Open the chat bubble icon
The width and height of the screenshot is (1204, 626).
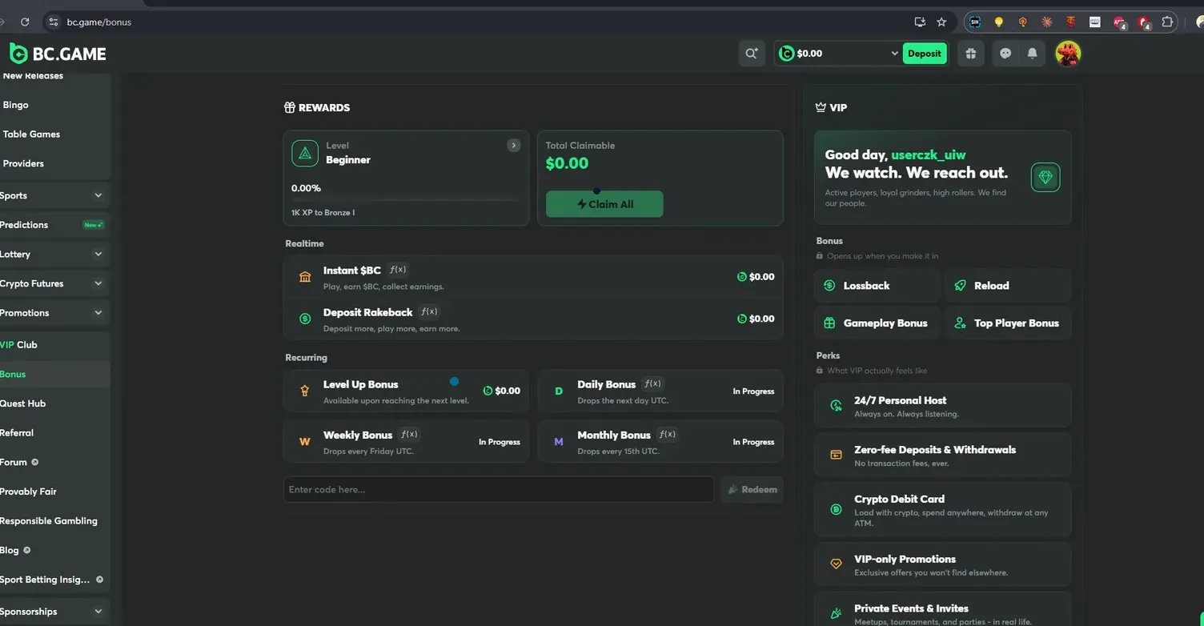[1005, 54]
